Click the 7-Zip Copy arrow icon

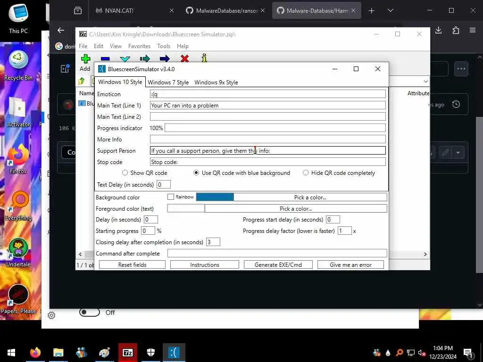[x=145, y=58]
